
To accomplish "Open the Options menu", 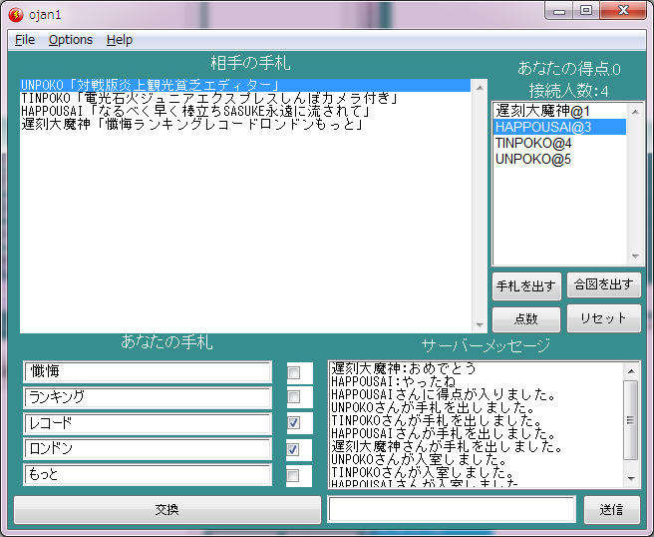I will [71, 40].
